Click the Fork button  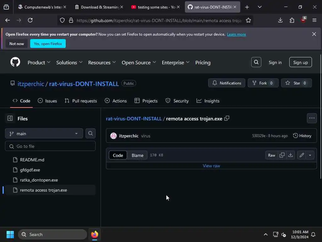[263, 83]
